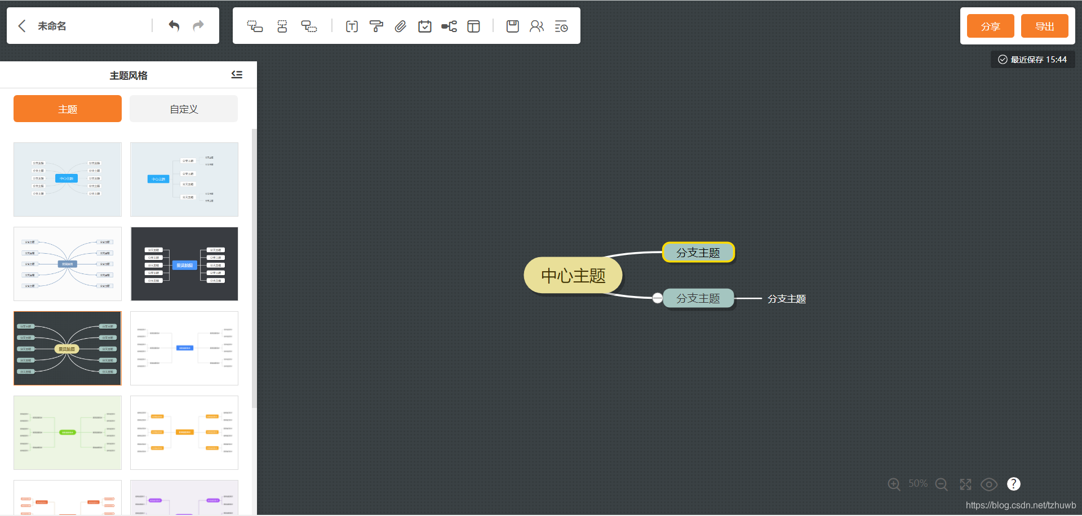1082x516 pixels.
Task: Choose the purple theme thumbnail
Action: pos(184,497)
